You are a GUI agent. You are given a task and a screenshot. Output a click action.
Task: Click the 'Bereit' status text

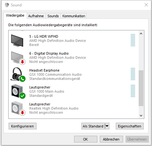[x=34, y=45]
